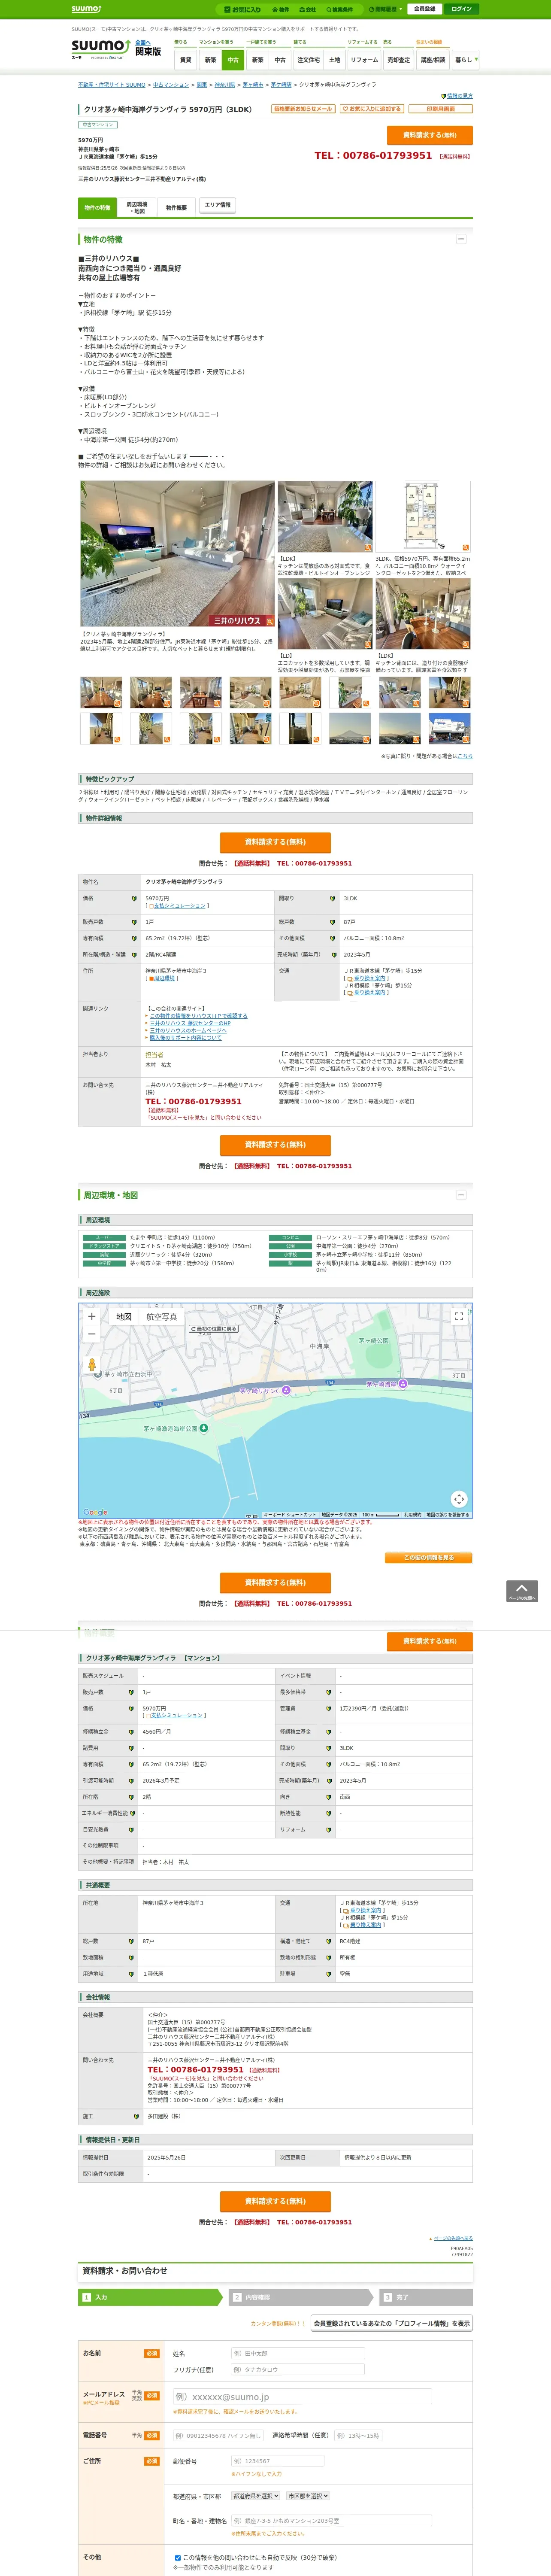Image resolution: width=551 pixels, height=2576 pixels.
Task: Open the Mt. Fuji view thumbnail
Action: click(x=350, y=728)
